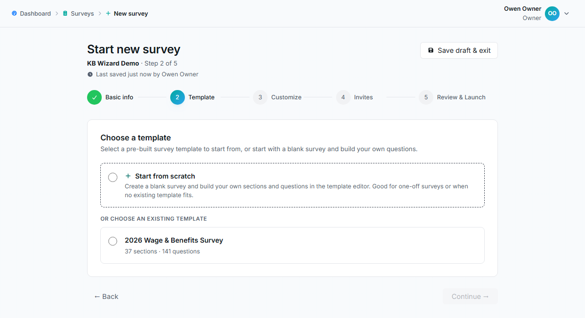Click the Continue button
The width and height of the screenshot is (585, 318).
470,296
